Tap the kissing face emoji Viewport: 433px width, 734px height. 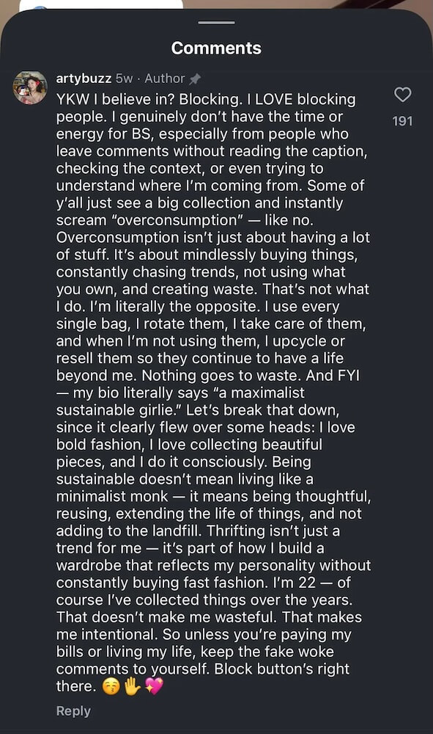(110, 687)
